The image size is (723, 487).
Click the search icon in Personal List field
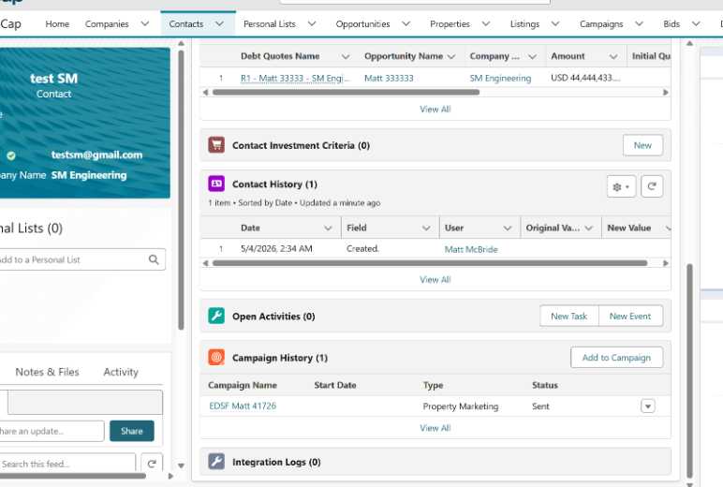154,259
